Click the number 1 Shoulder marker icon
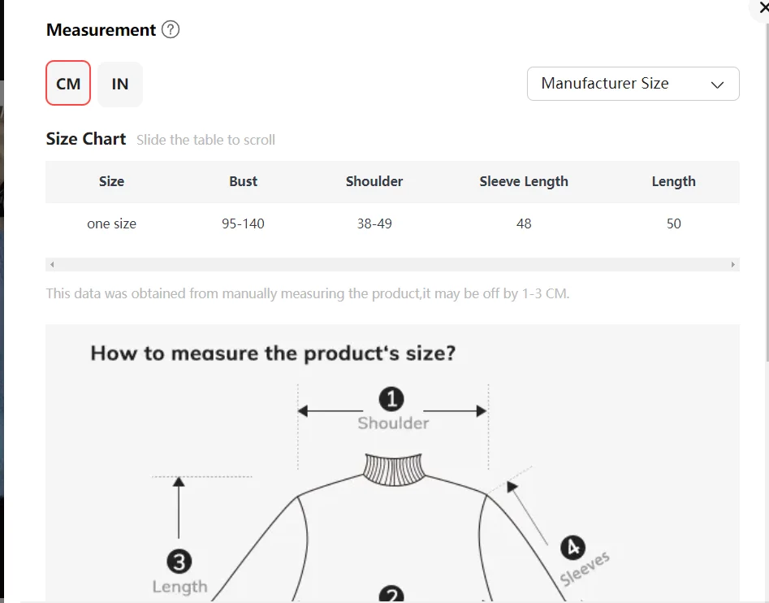Image resolution: width=769 pixels, height=603 pixels. [x=392, y=399]
